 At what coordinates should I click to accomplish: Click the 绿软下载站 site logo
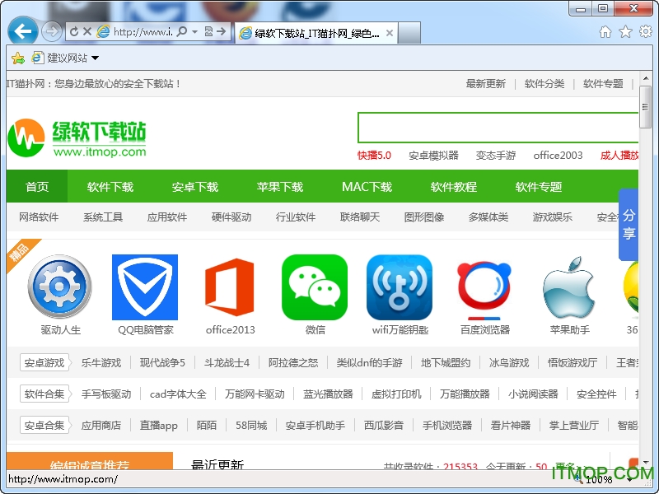point(77,137)
